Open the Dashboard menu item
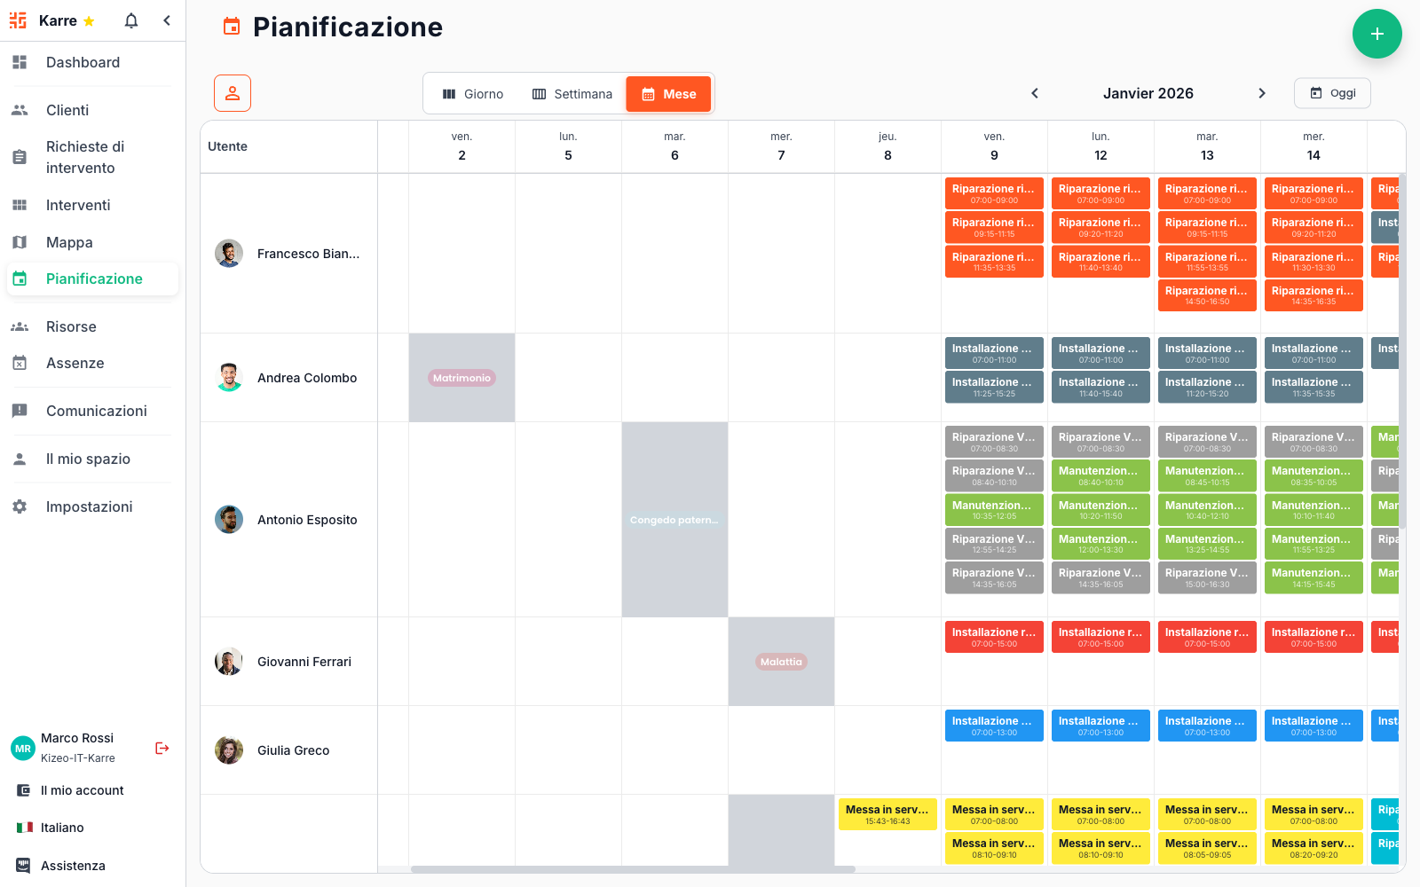1420x887 pixels. point(83,62)
